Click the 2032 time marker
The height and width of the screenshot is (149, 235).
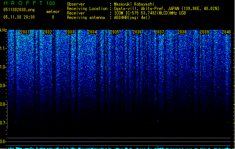47,32
